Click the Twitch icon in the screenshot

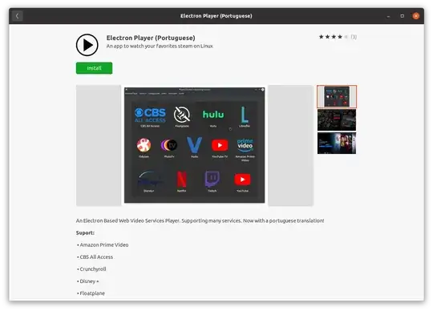(212, 179)
